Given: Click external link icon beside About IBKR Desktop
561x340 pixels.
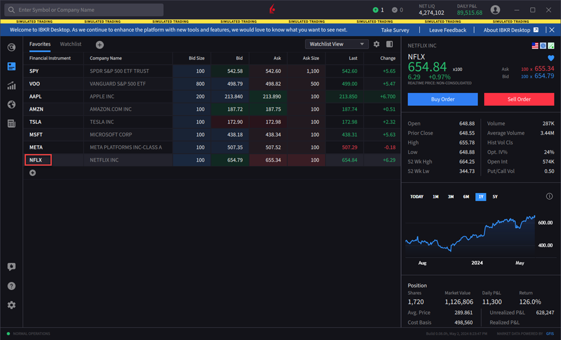Looking at the screenshot, I should point(536,30).
